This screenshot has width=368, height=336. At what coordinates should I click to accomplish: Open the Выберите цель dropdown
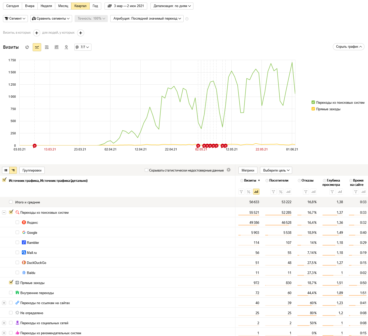276,170
